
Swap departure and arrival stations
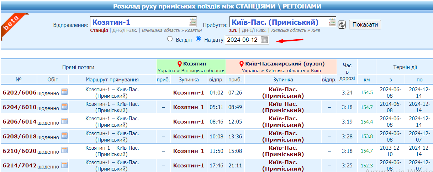pos(342,24)
